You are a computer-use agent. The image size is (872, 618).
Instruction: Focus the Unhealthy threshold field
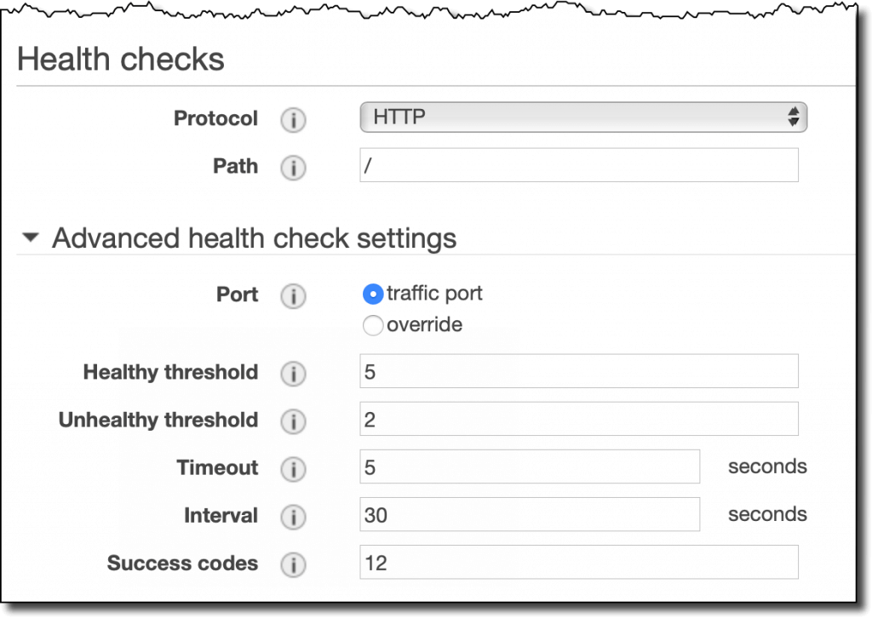tap(579, 419)
